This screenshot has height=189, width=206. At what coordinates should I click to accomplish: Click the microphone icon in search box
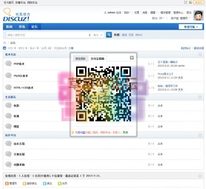coord(90,35)
